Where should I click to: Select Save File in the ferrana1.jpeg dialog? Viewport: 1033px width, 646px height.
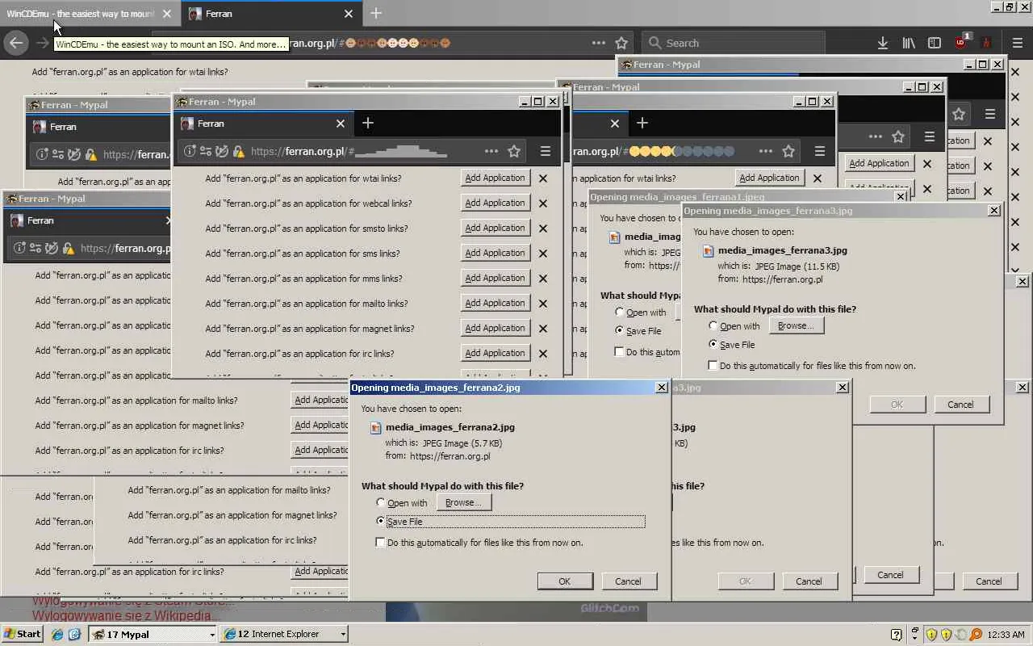click(620, 331)
